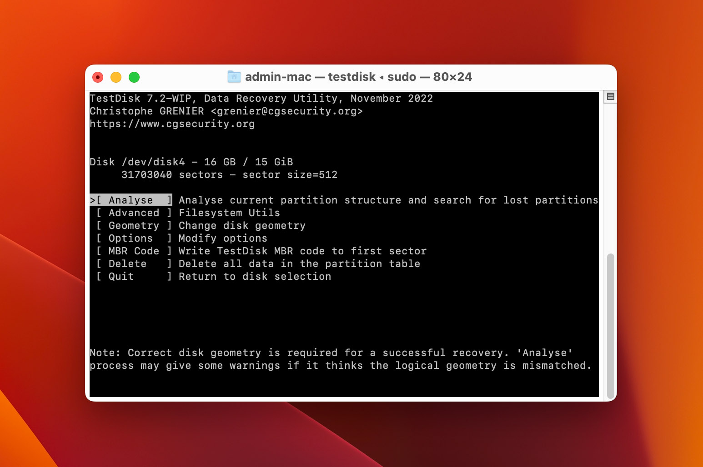This screenshot has width=703, height=467.
Task: Click the 'Note: Correct disk geometry' line
Action: 331,353
